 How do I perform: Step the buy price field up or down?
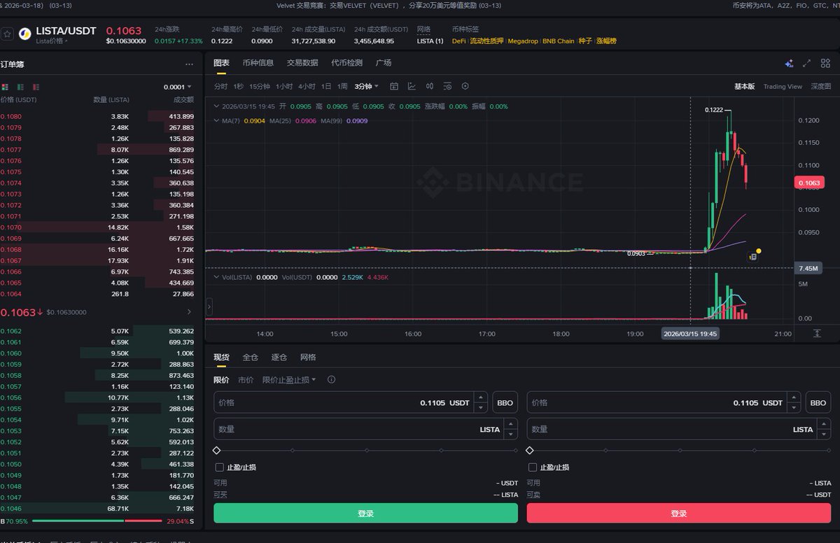click(481, 402)
